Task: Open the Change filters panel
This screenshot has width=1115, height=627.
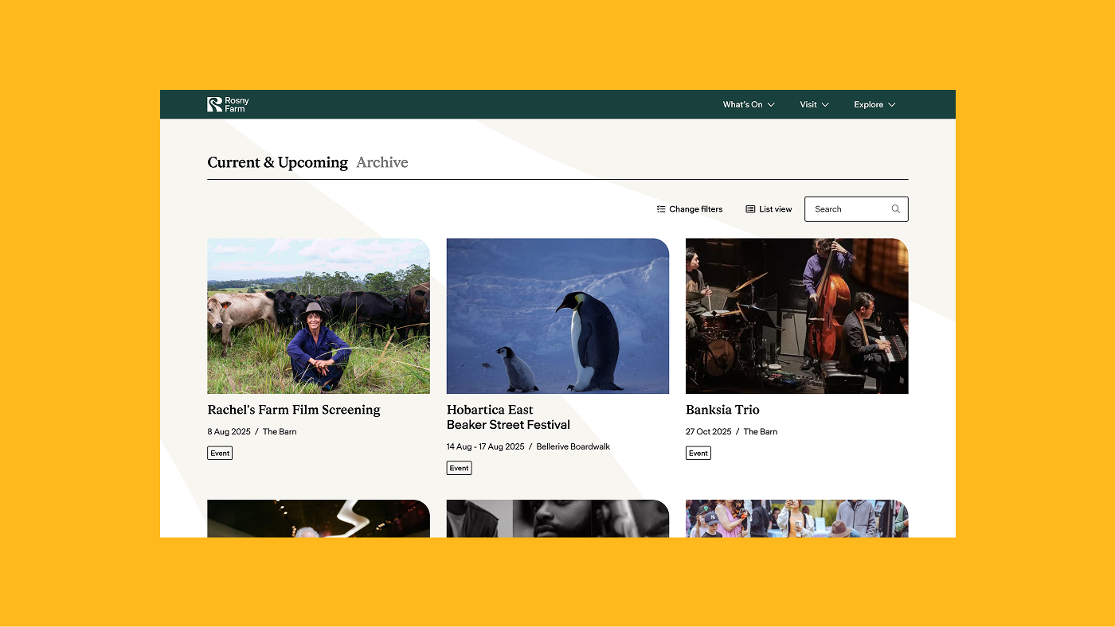Action: (x=690, y=209)
